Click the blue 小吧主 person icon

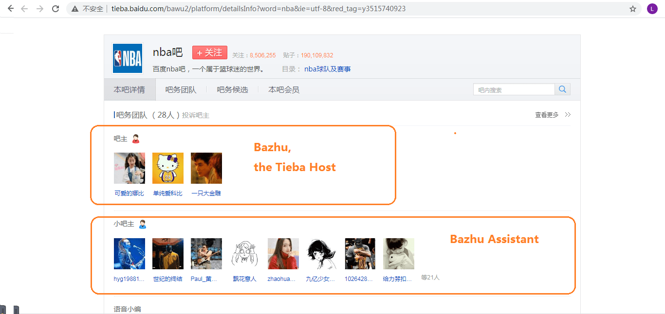coord(143,224)
